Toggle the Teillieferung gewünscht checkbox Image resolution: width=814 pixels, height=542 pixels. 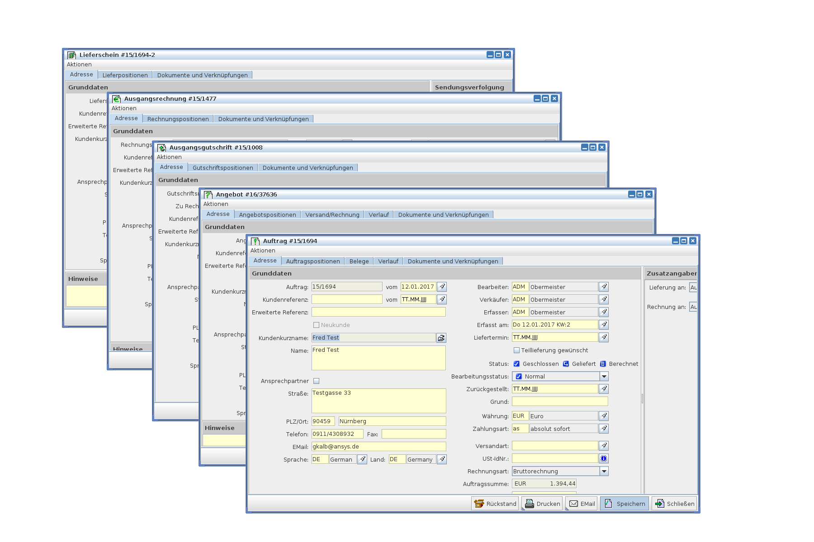[516, 350]
